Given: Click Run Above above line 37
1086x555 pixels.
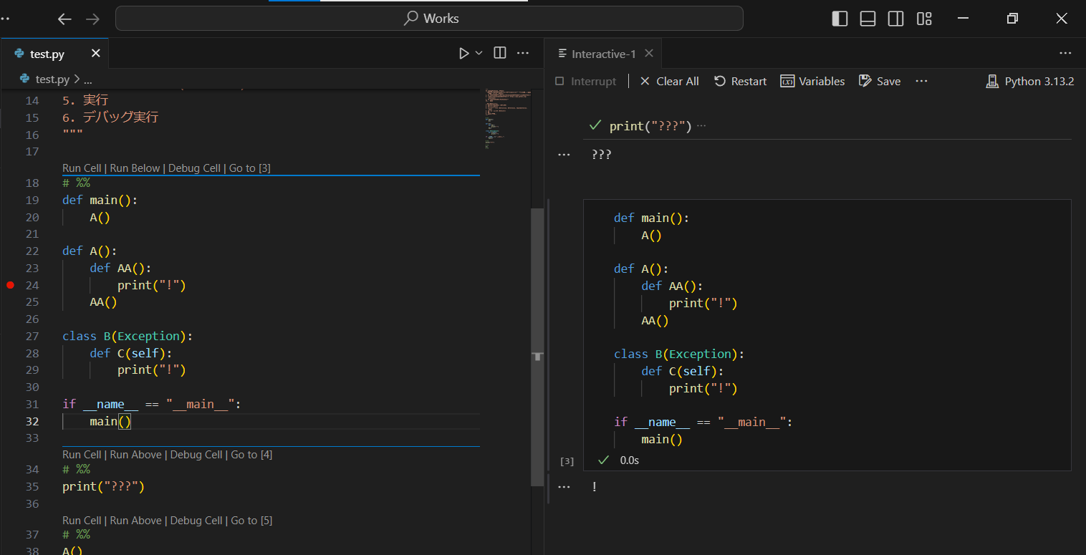Looking at the screenshot, I should point(136,521).
